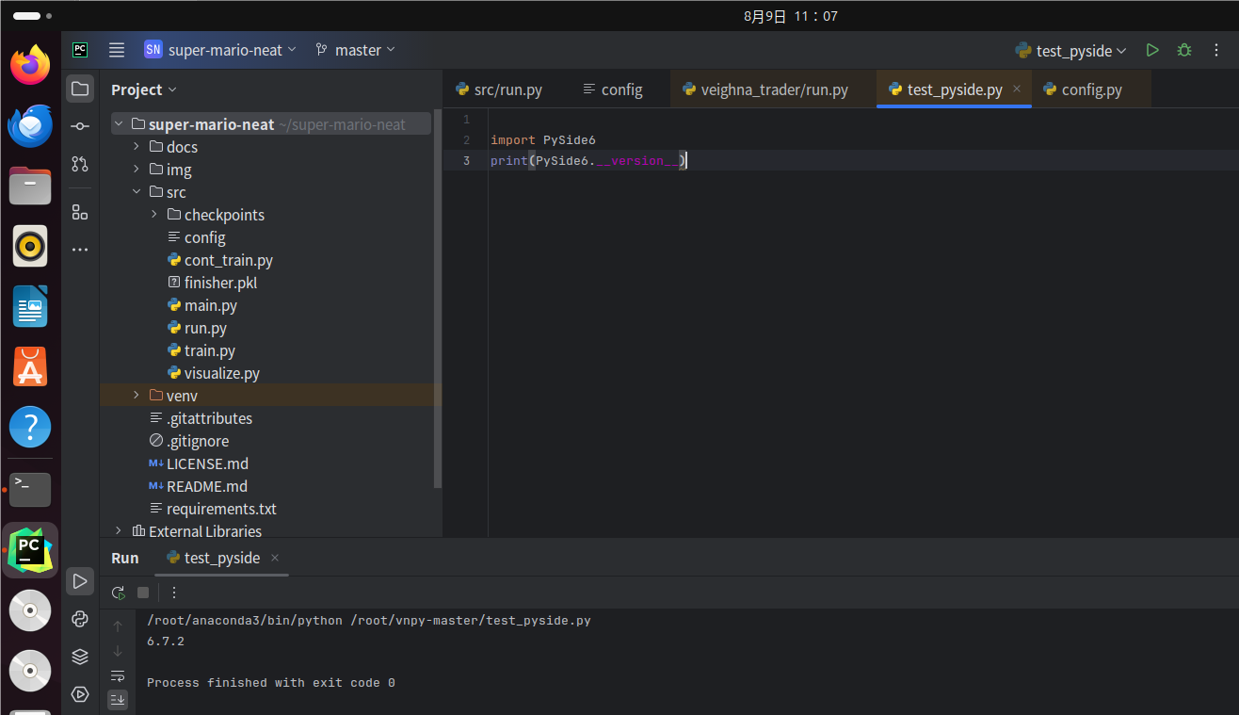Place the cursor on editor line 1
The width and height of the screenshot is (1239, 715).
[863, 120]
